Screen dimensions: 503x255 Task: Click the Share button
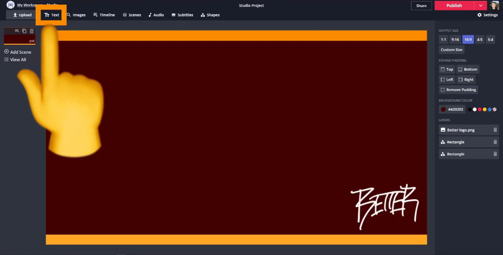pyautogui.click(x=421, y=5)
